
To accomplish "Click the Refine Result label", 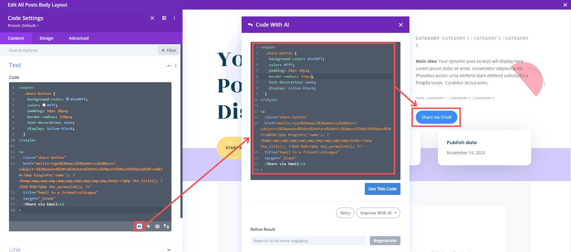I will coord(263,229).
